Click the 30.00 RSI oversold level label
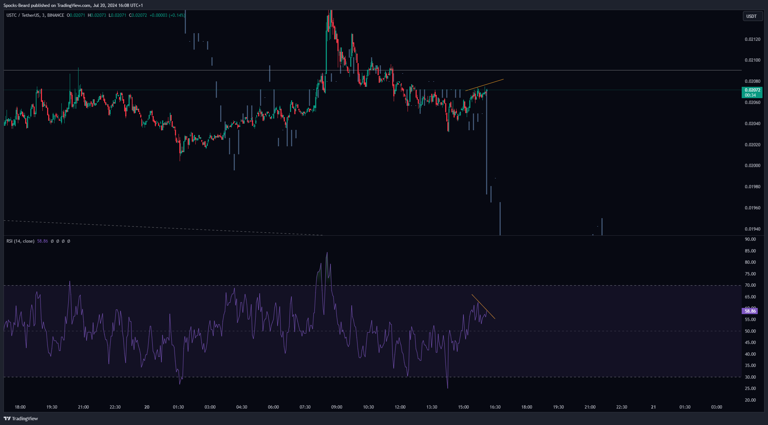 pos(750,377)
